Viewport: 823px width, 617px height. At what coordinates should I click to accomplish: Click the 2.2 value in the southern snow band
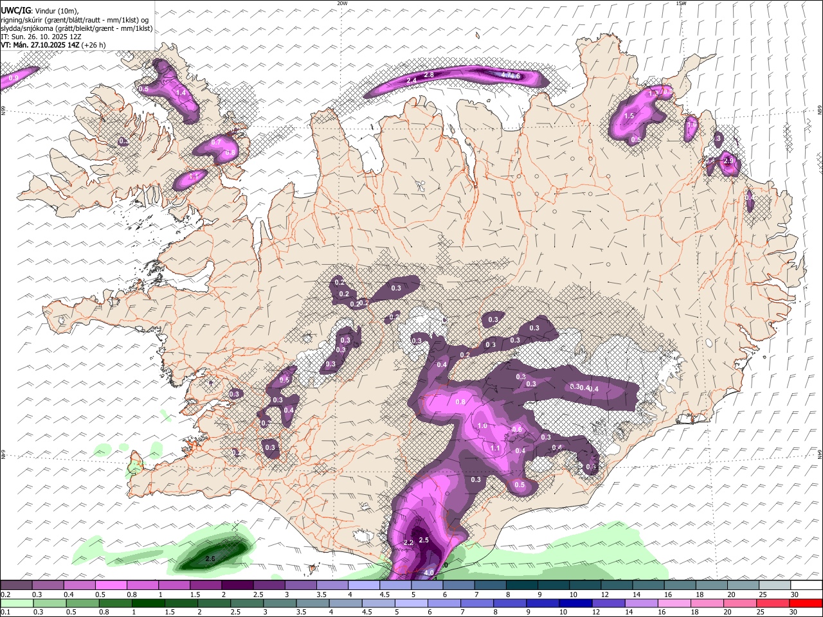point(408,543)
